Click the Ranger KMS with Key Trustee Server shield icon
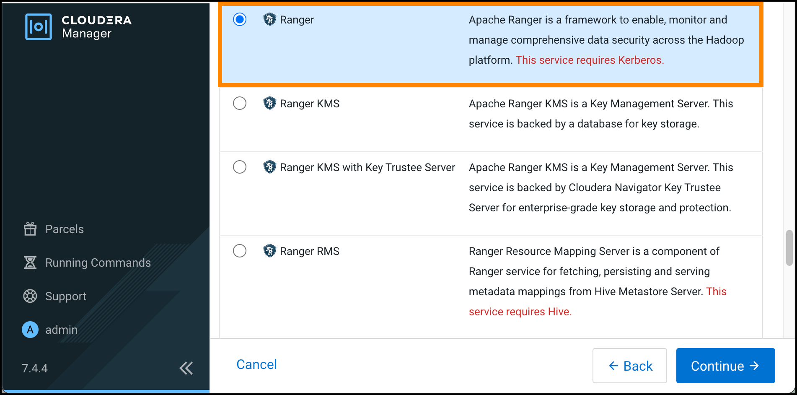797x395 pixels. (x=269, y=167)
